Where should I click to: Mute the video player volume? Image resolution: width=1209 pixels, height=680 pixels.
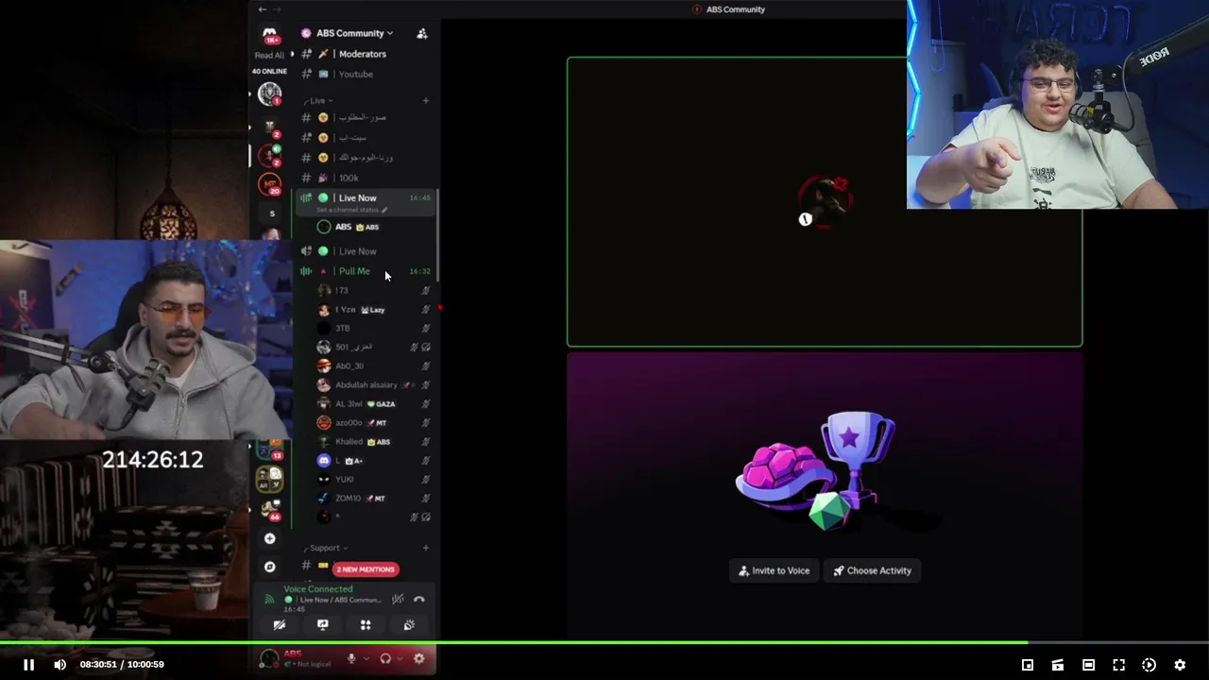pos(60,665)
